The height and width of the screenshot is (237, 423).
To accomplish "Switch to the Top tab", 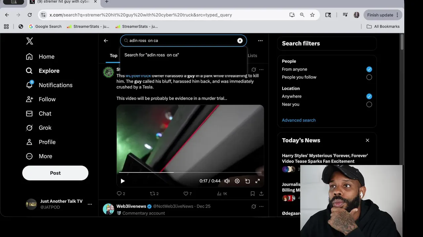I will 113,56.
